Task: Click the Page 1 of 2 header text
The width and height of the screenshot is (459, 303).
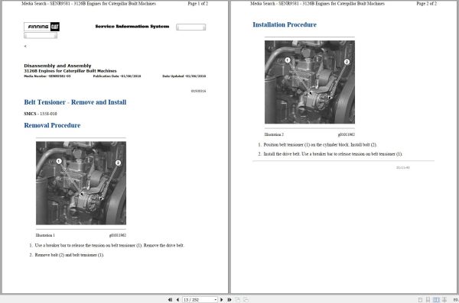Action: 198,4
